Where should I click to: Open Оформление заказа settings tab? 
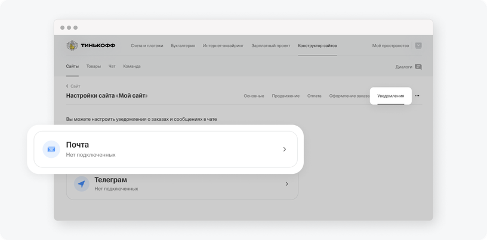[x=349, y=96]
